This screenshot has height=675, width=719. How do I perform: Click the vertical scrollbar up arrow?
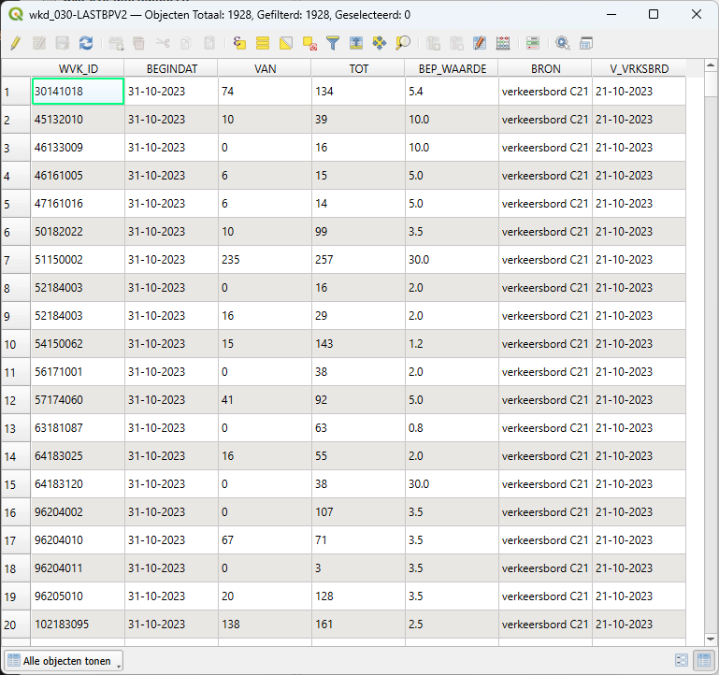coord(711,65)
